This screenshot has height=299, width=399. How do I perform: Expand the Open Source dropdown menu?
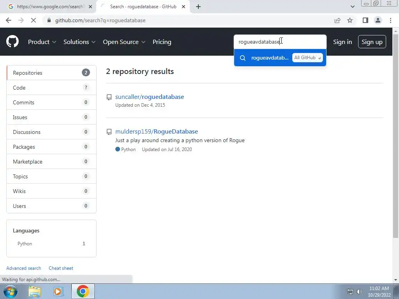click(124, 42)
